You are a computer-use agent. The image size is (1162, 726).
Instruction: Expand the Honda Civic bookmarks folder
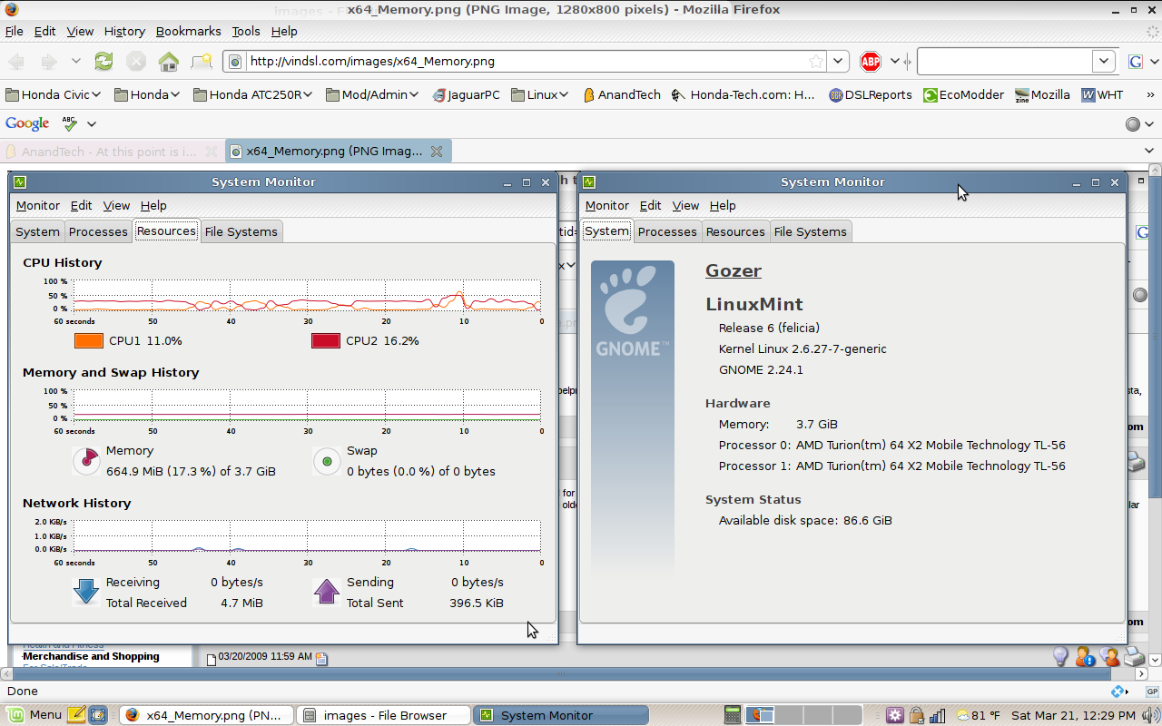pos(55,94)
